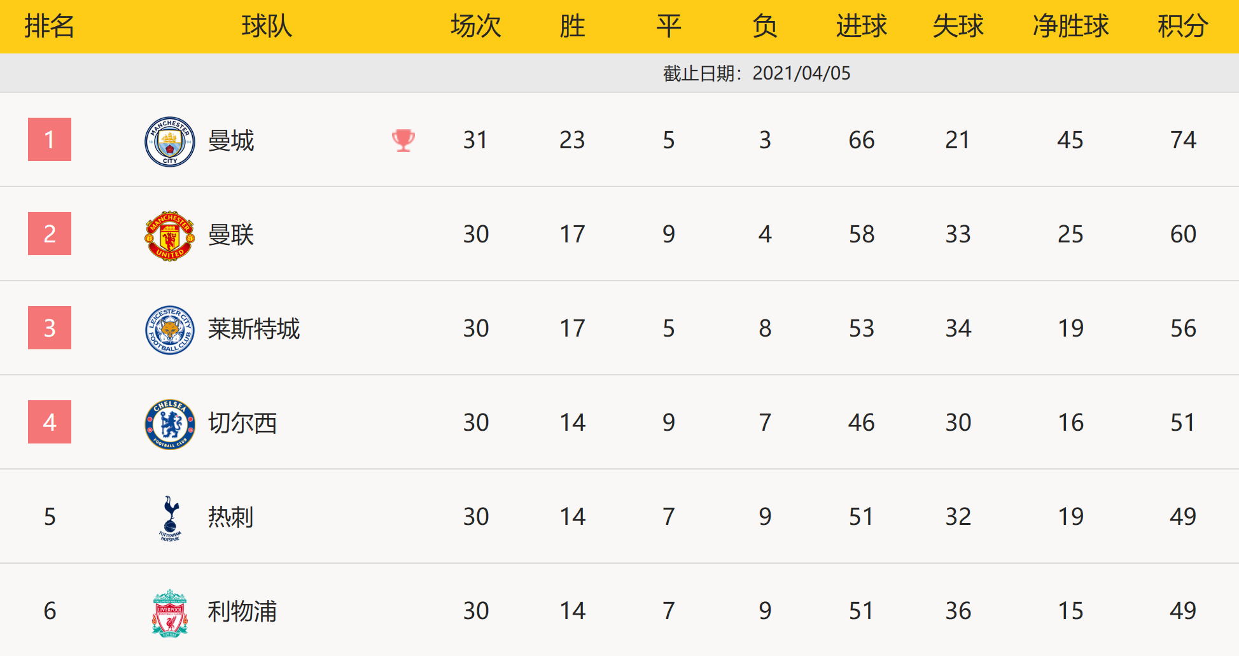This screenshot has height=656, width=1239.
Task: Click the Leicester City fox crest
Action: (169, 330)
